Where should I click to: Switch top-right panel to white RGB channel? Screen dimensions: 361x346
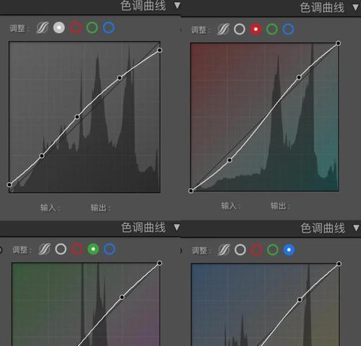(240, 30)
